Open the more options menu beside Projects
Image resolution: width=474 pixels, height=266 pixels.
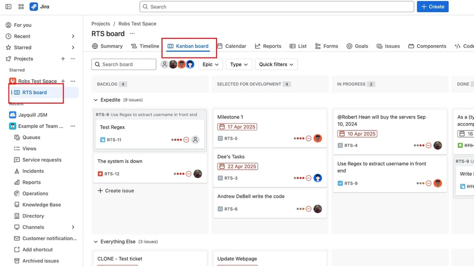click(73, 59)
